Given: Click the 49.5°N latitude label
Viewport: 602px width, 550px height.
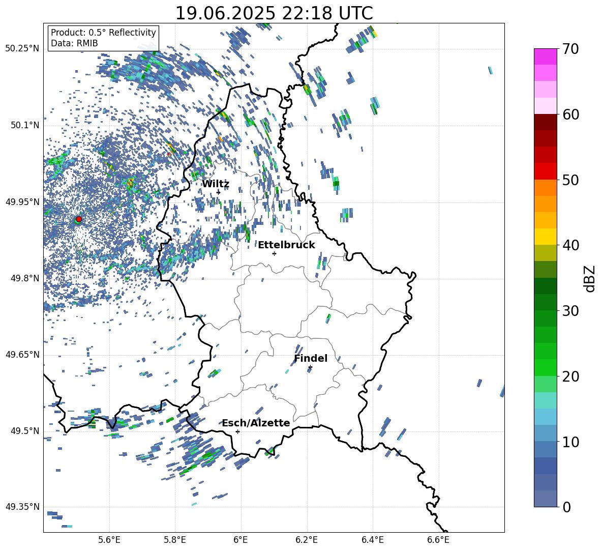Looking at the screenshot, I should (25, 431).
